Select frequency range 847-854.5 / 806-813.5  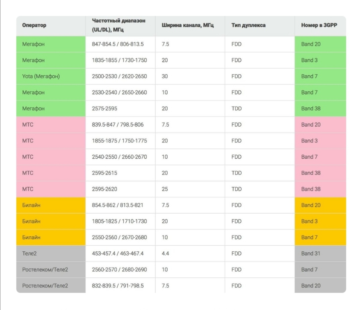(x=118, y=44)
